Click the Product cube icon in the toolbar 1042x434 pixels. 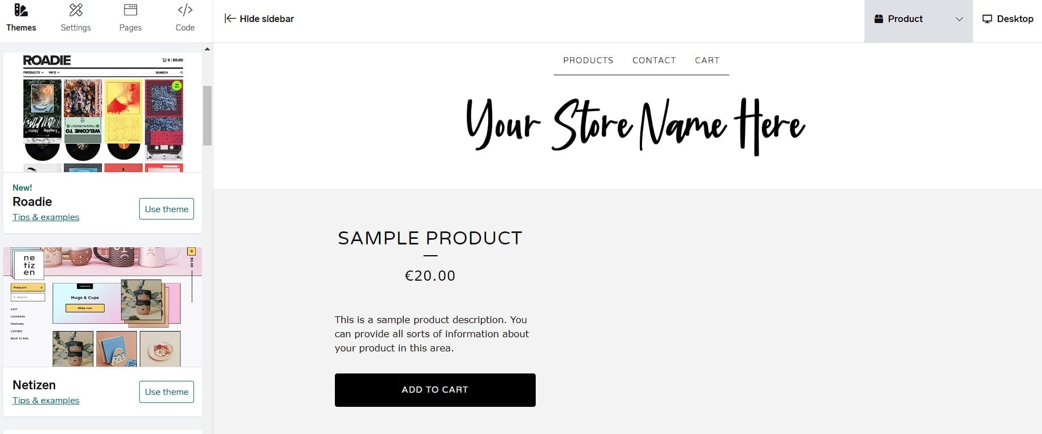(879, 18)
